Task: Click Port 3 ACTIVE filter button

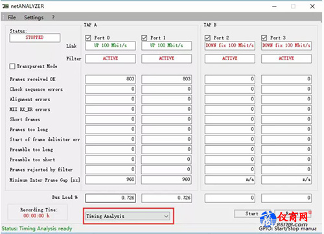Action: point(286,58)
